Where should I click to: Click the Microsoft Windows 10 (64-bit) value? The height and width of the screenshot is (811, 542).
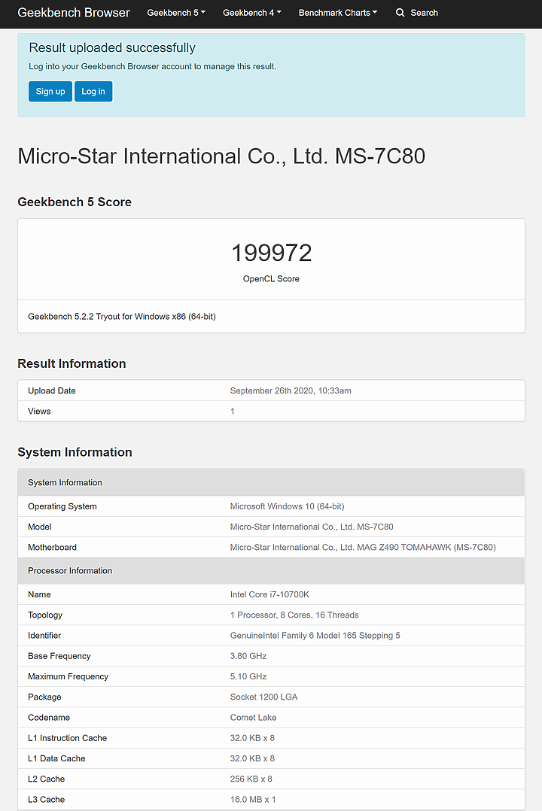287,506
